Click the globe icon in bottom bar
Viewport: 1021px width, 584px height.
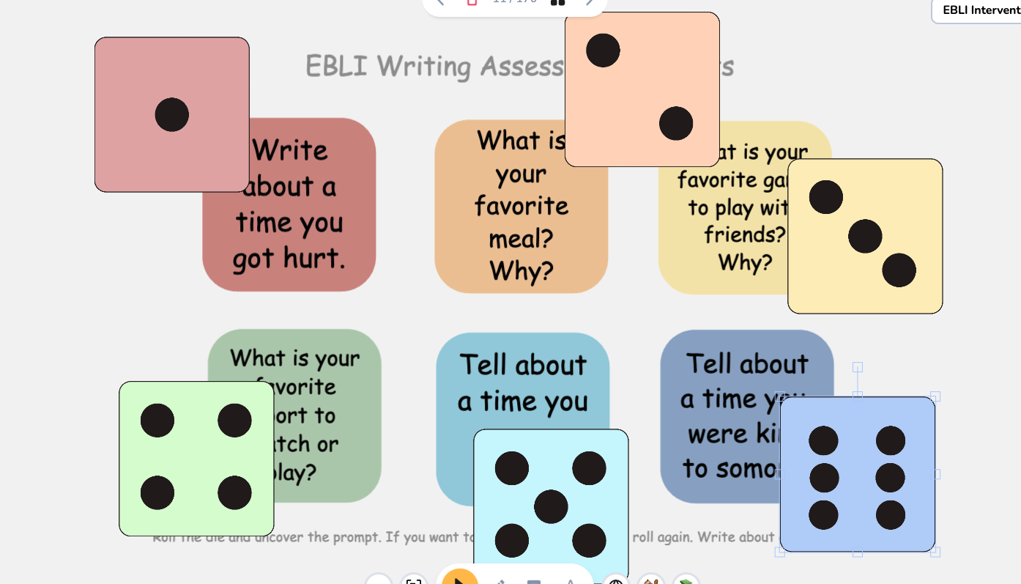point(616,582)
